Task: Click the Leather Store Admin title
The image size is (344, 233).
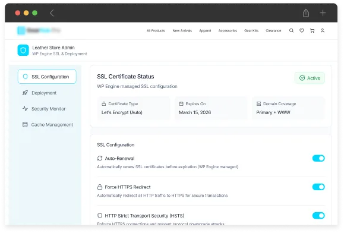Action: (x=53, y=48)
